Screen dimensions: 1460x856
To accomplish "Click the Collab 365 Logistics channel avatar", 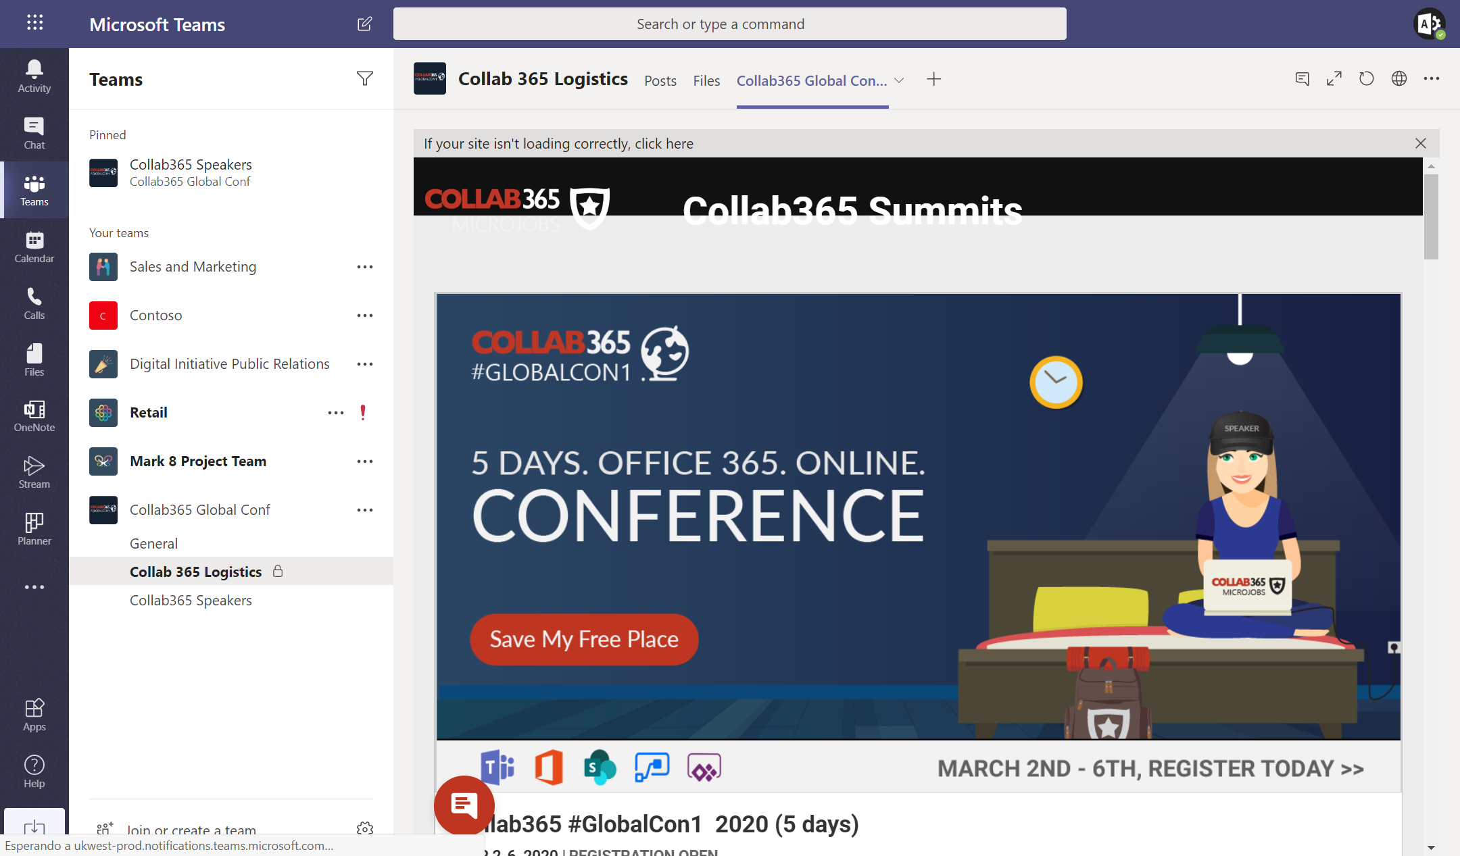I will pos(430,78).
